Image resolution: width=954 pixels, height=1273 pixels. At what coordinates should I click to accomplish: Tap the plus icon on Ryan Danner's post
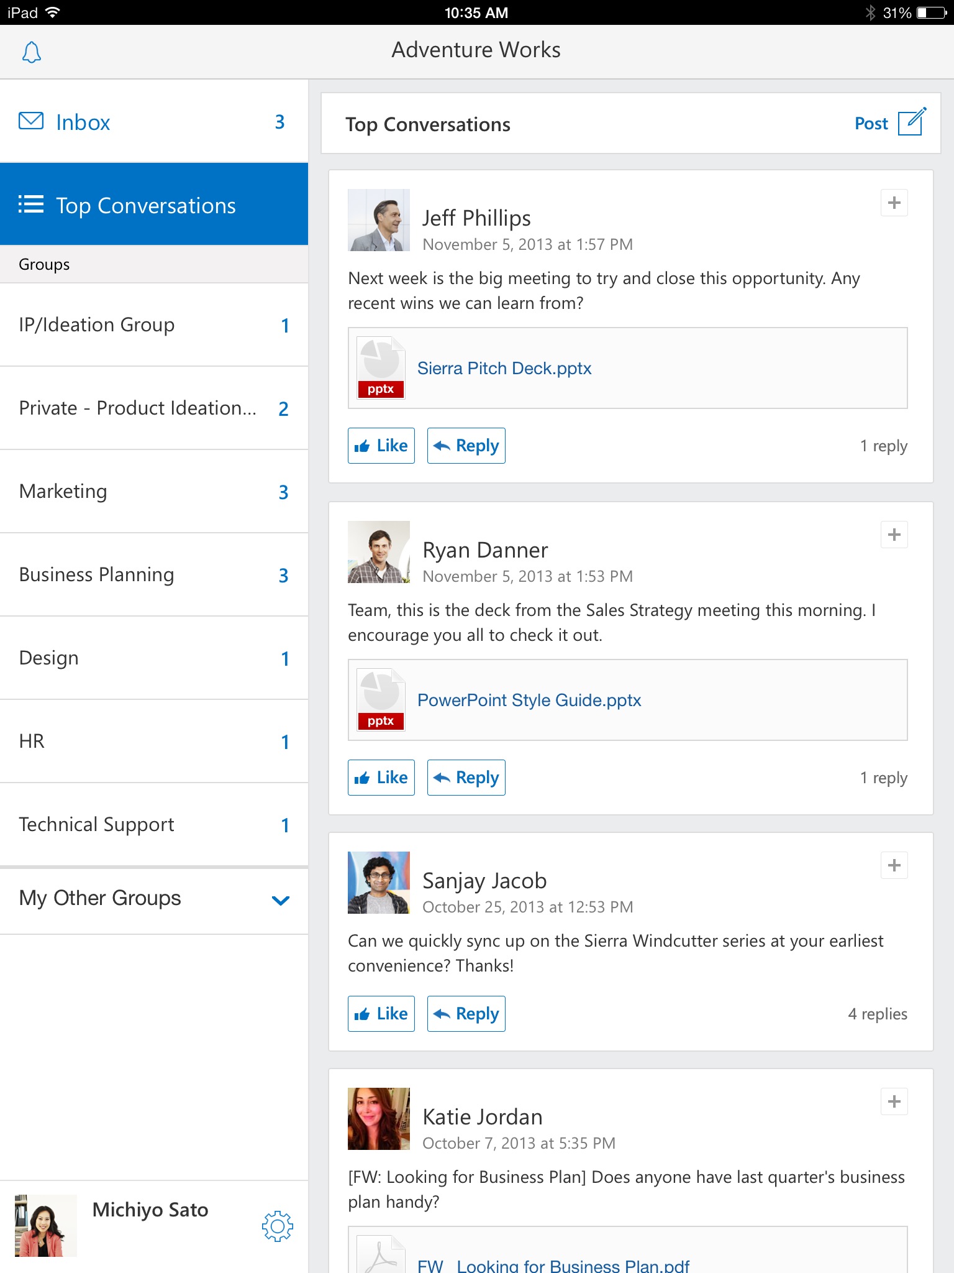(x=894, y=535)
